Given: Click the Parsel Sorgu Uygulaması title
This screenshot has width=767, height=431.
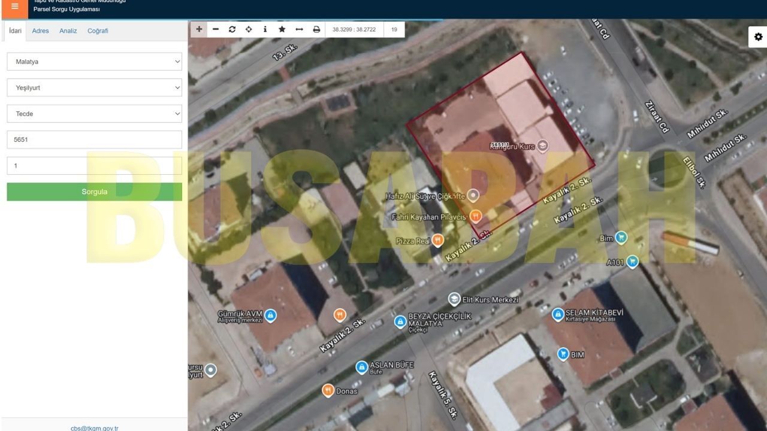Looking at the screenshot, I should [x=67, y=10].
